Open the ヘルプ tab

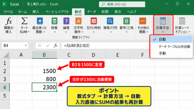point(132,12)
